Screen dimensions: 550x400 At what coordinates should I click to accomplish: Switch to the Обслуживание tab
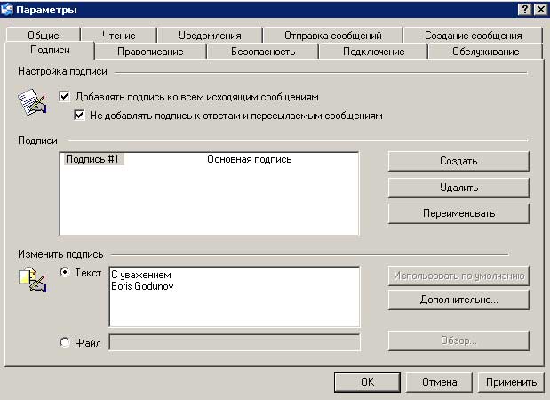(487, 52)
